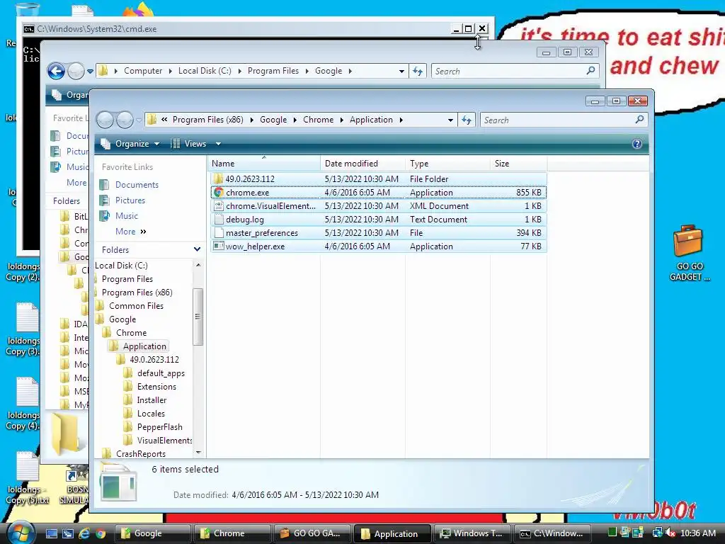Collapse the Folders pane chevron
The height and width of the screenshot is (544, 725).
pyautogui.click(x=197, y=249)
